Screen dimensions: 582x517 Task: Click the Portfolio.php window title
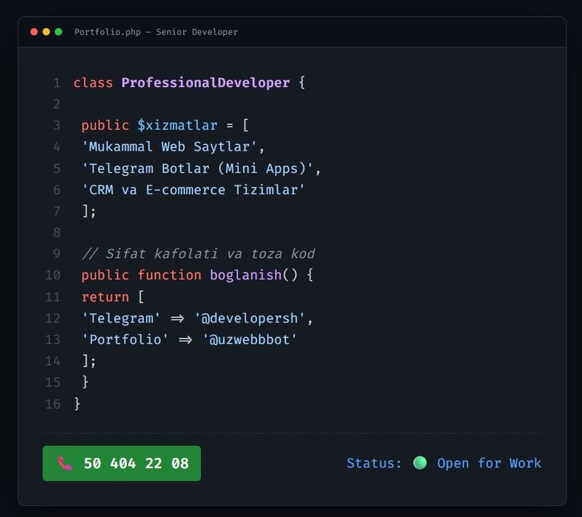tap(156, 32)
